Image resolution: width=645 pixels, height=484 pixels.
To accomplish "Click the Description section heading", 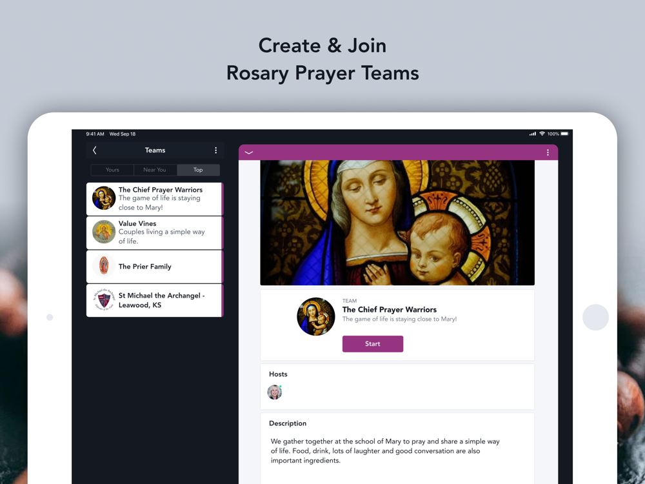I will point(288,423).
